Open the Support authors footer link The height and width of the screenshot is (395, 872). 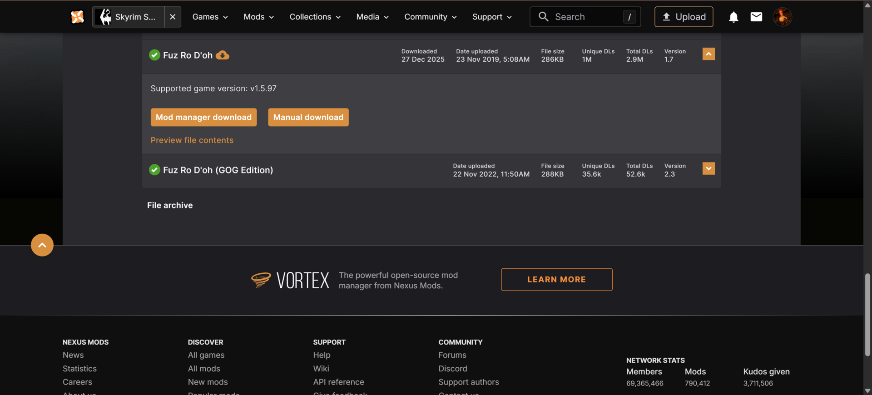click(469, 382)
